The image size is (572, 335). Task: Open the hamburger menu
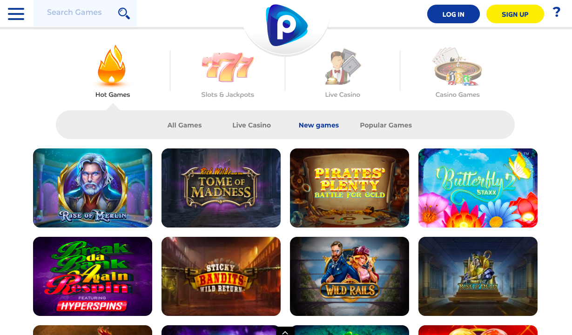[x=16, y=13]
